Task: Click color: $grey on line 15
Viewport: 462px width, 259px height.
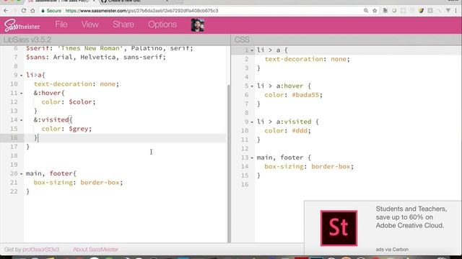Action: tap(66, 129)
